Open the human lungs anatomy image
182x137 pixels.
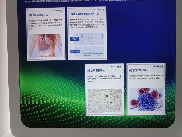coord(45,45)
